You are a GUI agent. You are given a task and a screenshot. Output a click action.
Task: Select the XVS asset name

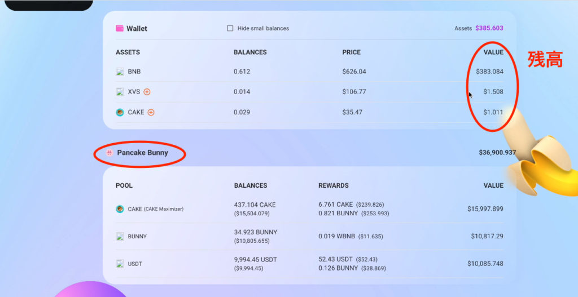pos(134,92)
